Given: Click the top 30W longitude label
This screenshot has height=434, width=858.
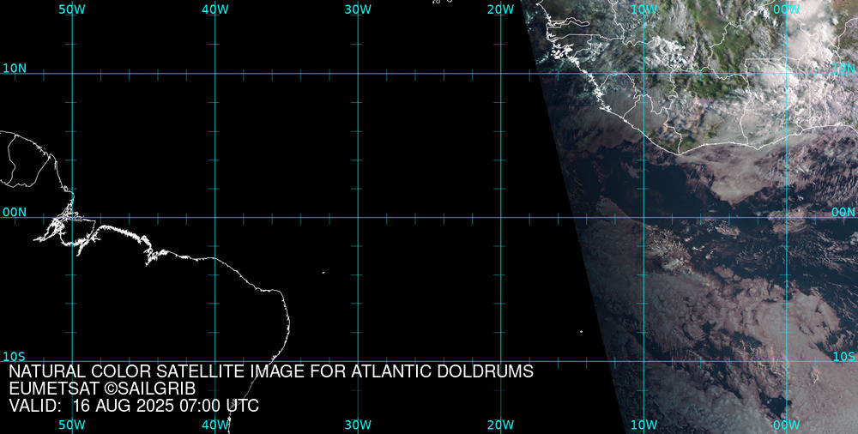Looking at the screenshot, I should tap(358, 9).
